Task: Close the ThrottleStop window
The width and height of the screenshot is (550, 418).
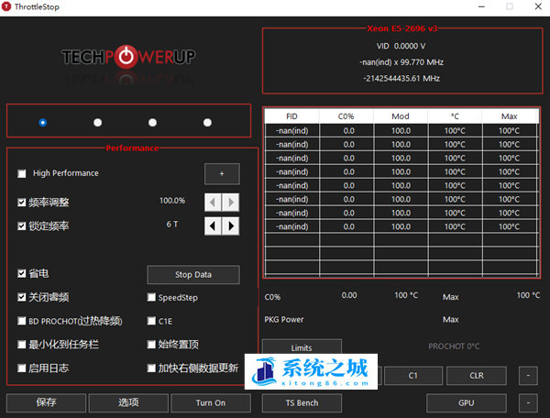Action: click(x=538, y=6)
